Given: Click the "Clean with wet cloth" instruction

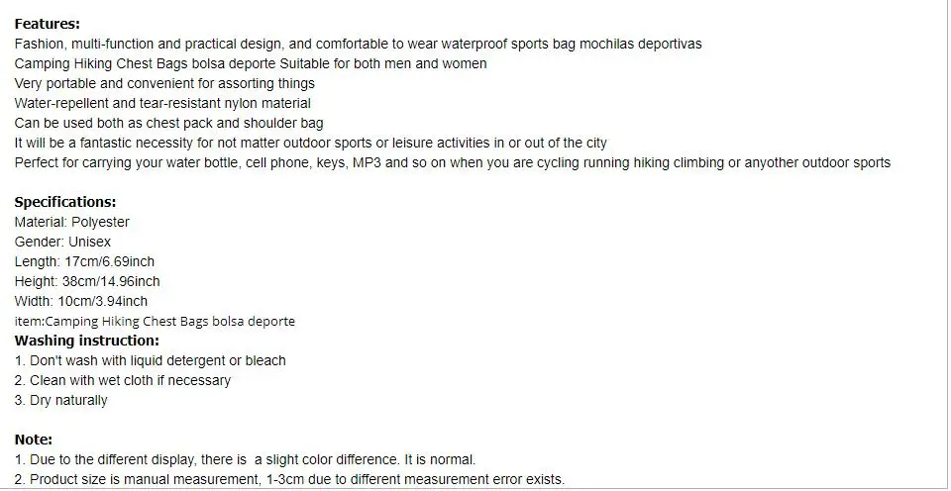Looking at the screenshot, I should (123, 381).
